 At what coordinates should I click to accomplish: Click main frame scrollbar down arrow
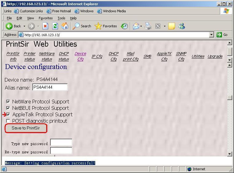click(230, 154)
